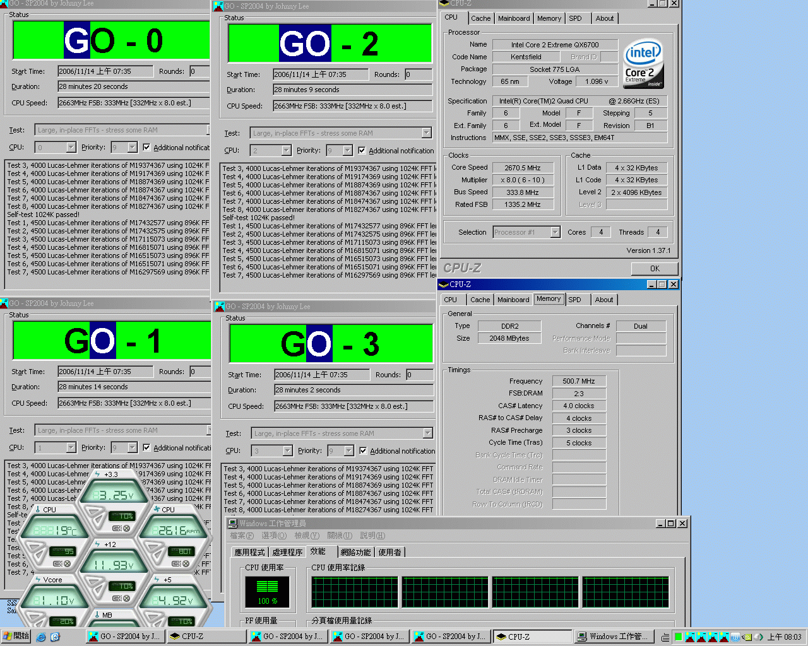
Task: Toggle Additional notification in GO-2 window
Action: (x=362, y=150)
